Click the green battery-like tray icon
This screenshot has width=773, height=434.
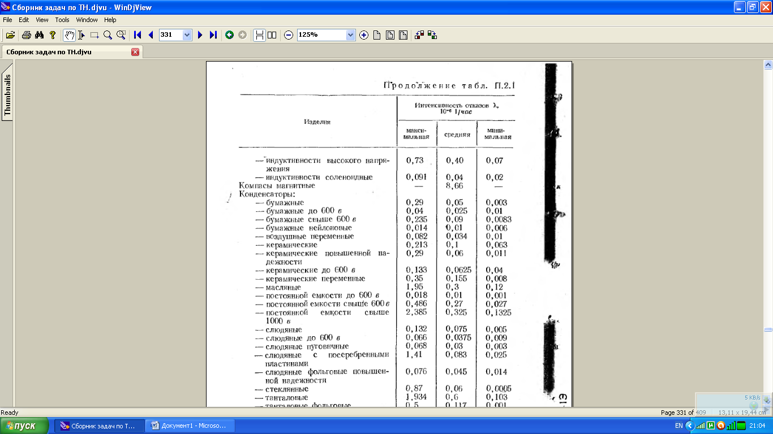click(741, 426)
